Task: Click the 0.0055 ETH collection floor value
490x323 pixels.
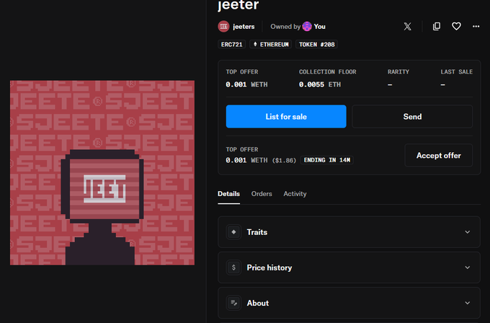Action: [320, 85]
